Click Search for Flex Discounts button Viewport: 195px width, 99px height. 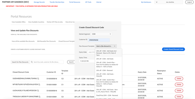click(20, 62)
